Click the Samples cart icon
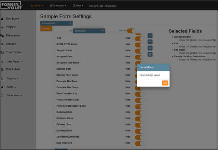This screenshot has height=150, width=218. [x=2, y=44]
